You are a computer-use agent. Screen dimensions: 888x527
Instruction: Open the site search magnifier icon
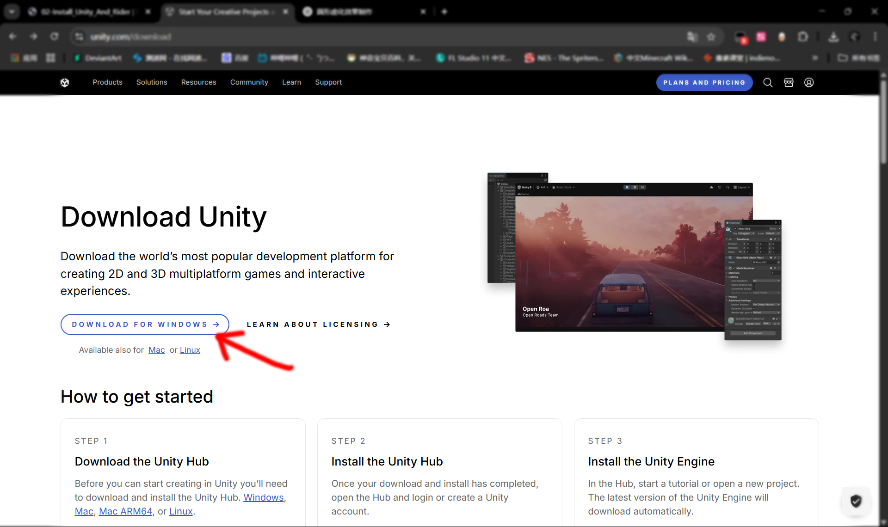[768, 82]
